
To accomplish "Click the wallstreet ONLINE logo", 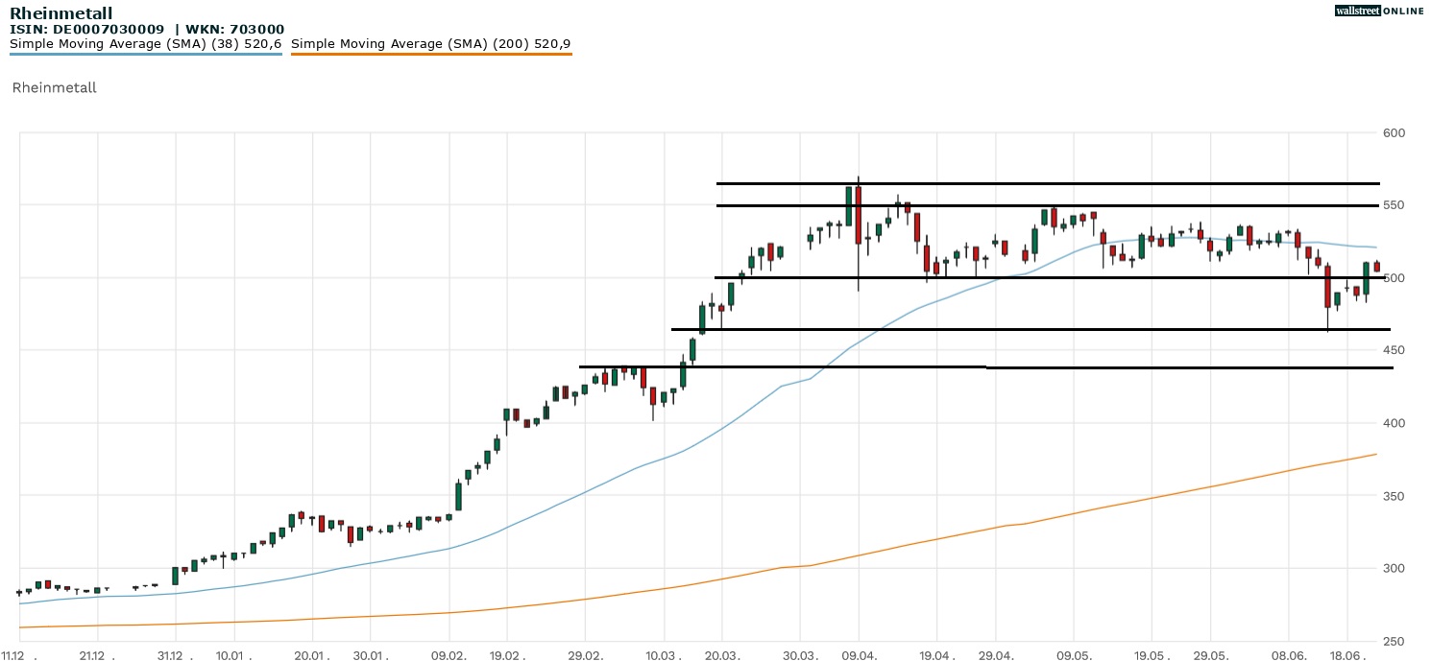I will click(x=1379, y=11).
